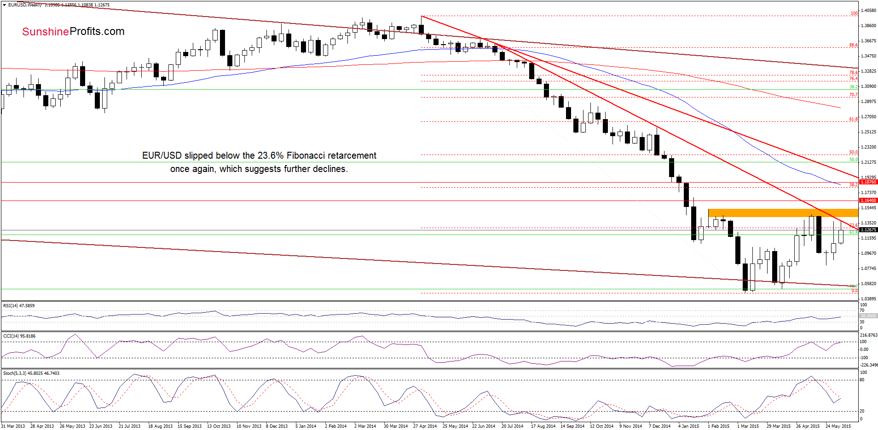Viewport: 878px width, 430px height.
Task: Click the 22 Jun 2014 date label
Action: pyautogui.click(x=484, y=426)
